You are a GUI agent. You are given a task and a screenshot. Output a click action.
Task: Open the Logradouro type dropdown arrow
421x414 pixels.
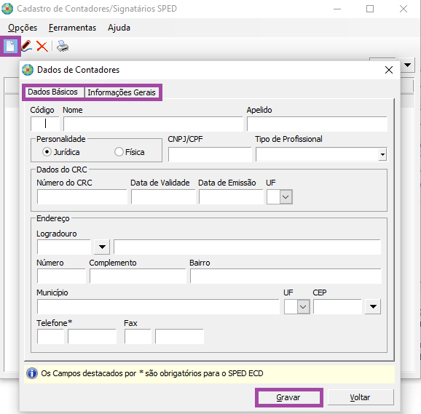102,247
